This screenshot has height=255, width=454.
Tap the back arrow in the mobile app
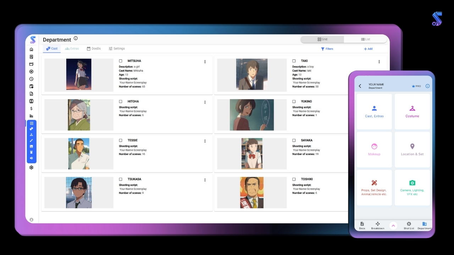(x=360, y=86)
